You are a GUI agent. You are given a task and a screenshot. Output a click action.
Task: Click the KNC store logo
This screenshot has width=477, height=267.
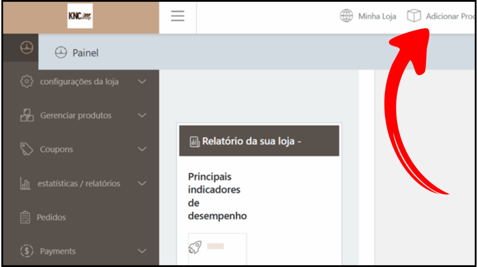pyautogui.click(x=80, y=16)
